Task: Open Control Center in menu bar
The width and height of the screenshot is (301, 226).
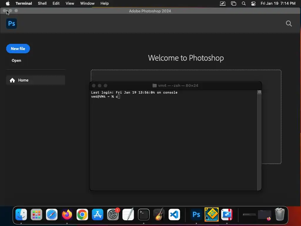Action: 253,4
